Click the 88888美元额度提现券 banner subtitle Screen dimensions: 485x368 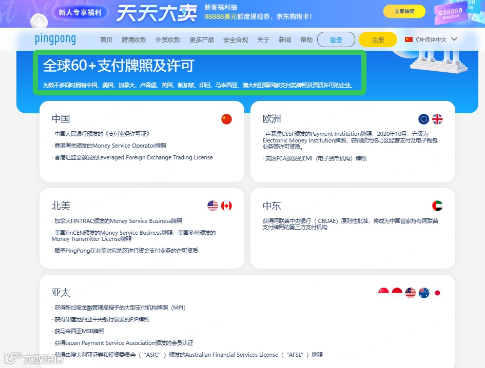tap(258, 17)
